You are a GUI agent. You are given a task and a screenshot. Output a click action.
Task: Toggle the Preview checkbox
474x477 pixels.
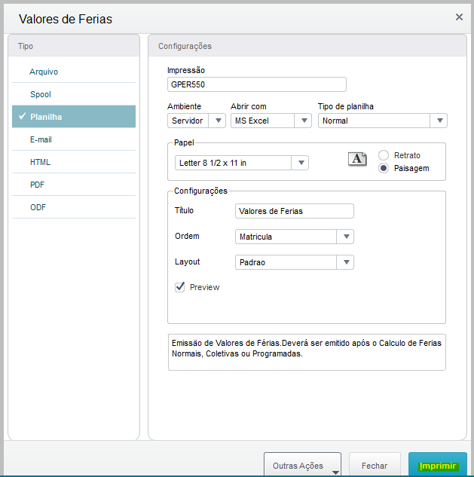click(180, 287)
